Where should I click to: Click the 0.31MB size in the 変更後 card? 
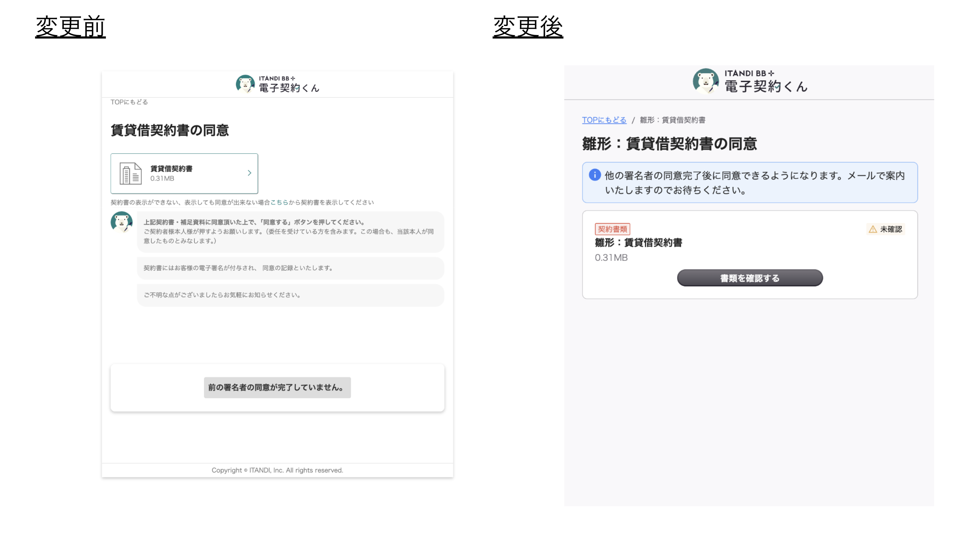(x=611, y=258)
